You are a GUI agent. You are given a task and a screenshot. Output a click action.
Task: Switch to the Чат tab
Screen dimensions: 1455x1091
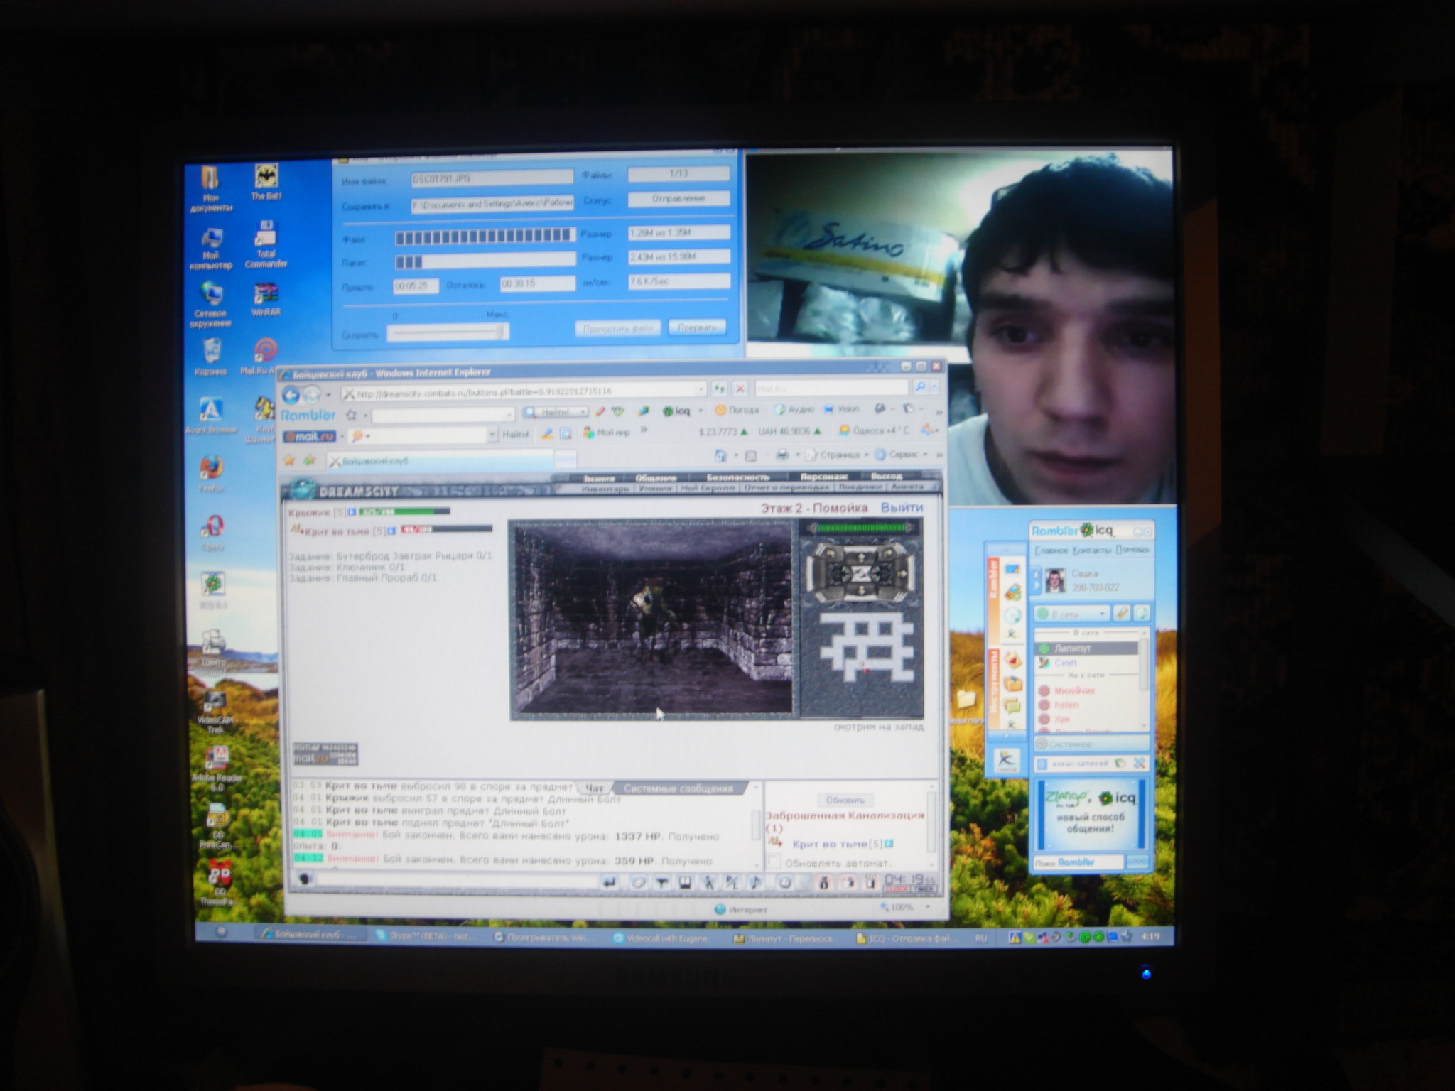(x=594, y=788)
